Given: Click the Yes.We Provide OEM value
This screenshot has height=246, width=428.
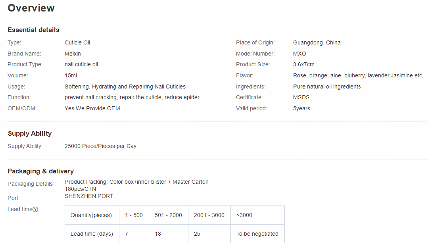Looking at the screenshot, I should (x=92, y=108).
